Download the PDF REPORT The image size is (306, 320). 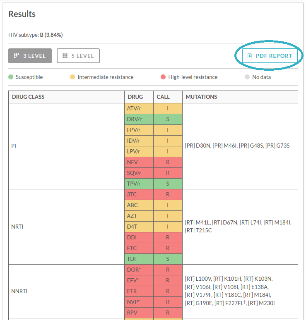point(270,56)
